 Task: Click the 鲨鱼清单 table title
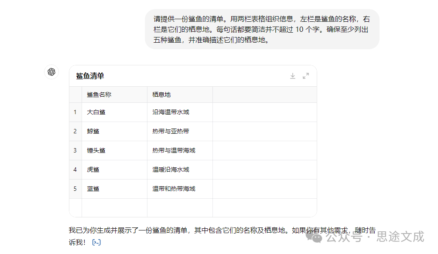pyautogui.click(x=90, y=76)
